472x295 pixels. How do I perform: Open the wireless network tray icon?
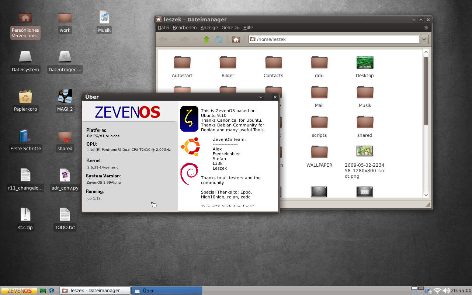(x=437, y=291)
